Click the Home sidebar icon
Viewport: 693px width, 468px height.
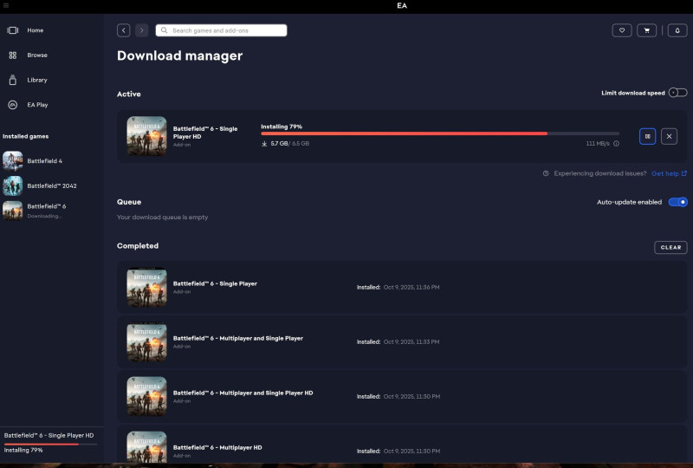(x=13, y=30)
